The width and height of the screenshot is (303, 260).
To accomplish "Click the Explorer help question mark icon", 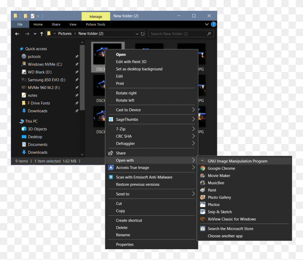I will tap(213, 24).
